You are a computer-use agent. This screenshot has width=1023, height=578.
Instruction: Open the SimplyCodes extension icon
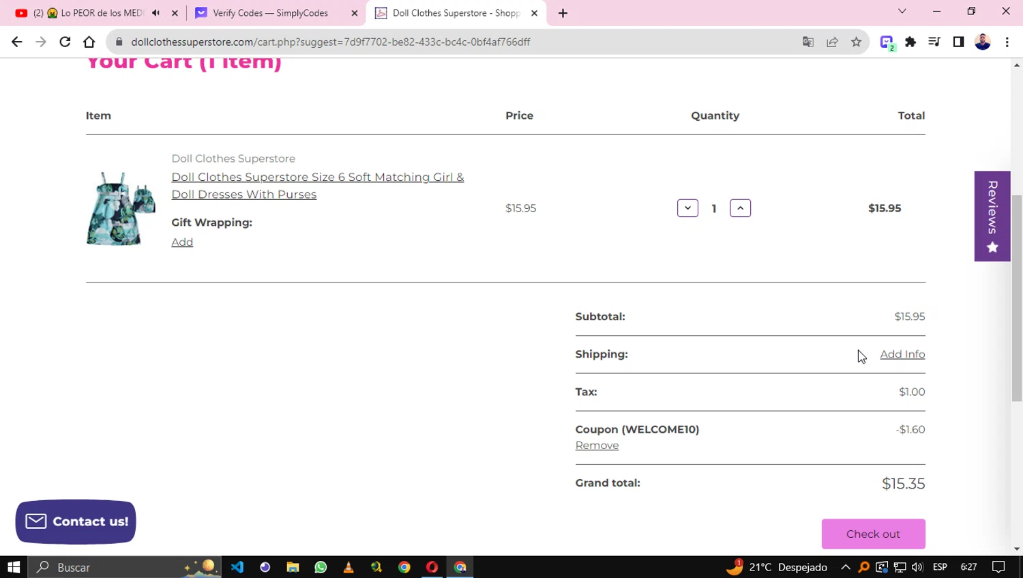tap(887, 42)
